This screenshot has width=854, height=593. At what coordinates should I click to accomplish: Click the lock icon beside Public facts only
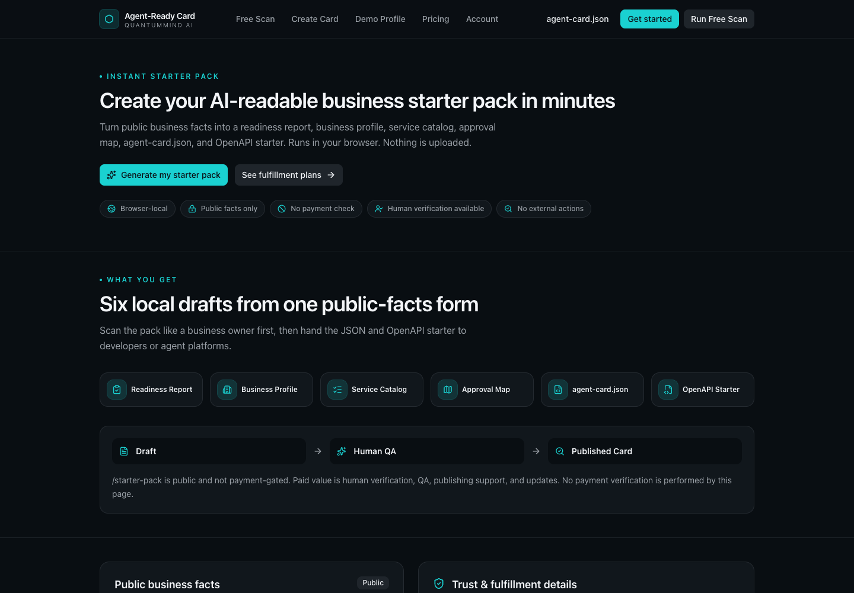tap(192, 209)
